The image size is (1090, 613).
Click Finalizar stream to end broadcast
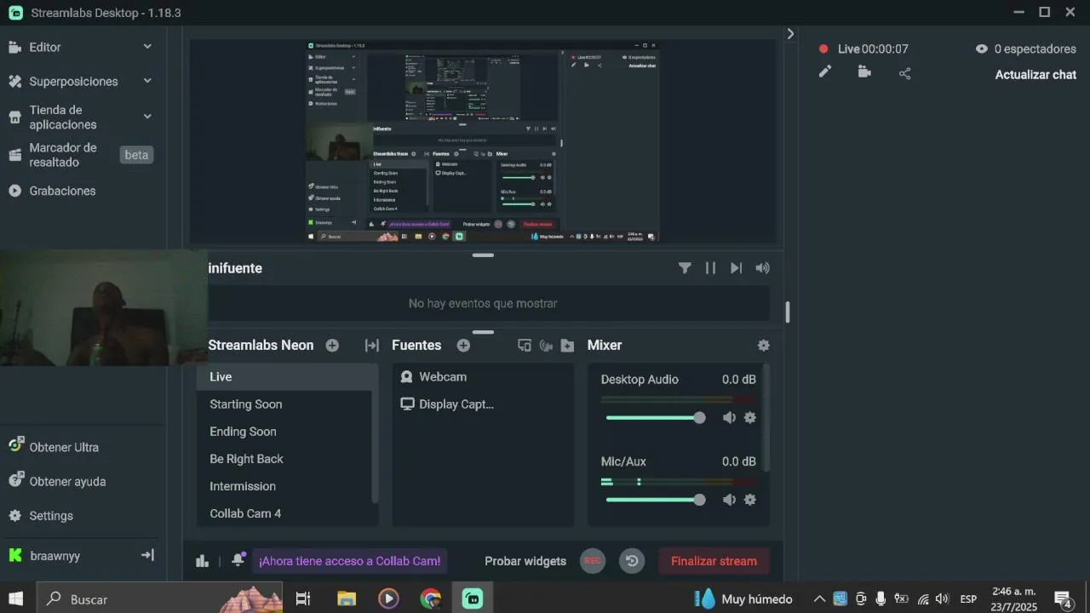coord(714,561)
